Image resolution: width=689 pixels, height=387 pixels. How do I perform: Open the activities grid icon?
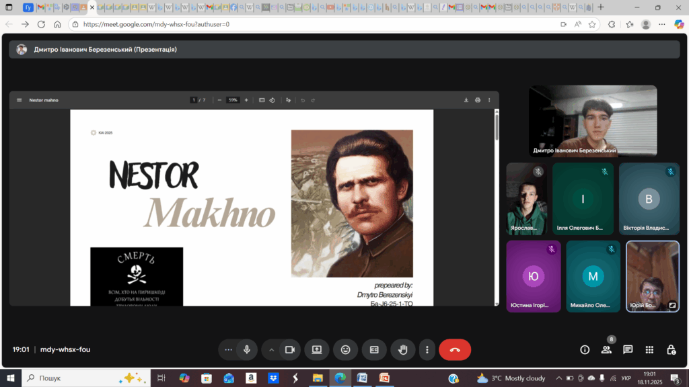(649, 349)
